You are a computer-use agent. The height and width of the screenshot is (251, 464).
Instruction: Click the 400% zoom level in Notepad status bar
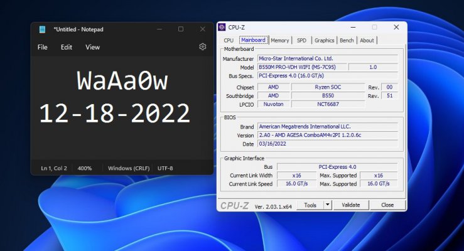pyautogui.click(x=85, y=168)
